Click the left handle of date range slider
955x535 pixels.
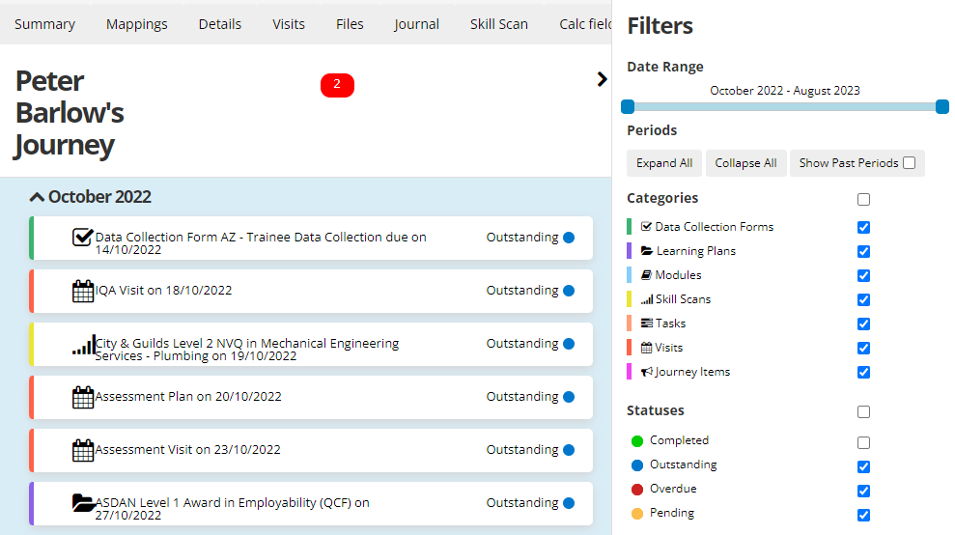628,106
